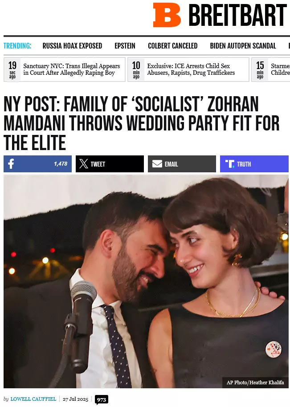Click the main article photo
The image size is (290, 407).
[x=146, y=281]
